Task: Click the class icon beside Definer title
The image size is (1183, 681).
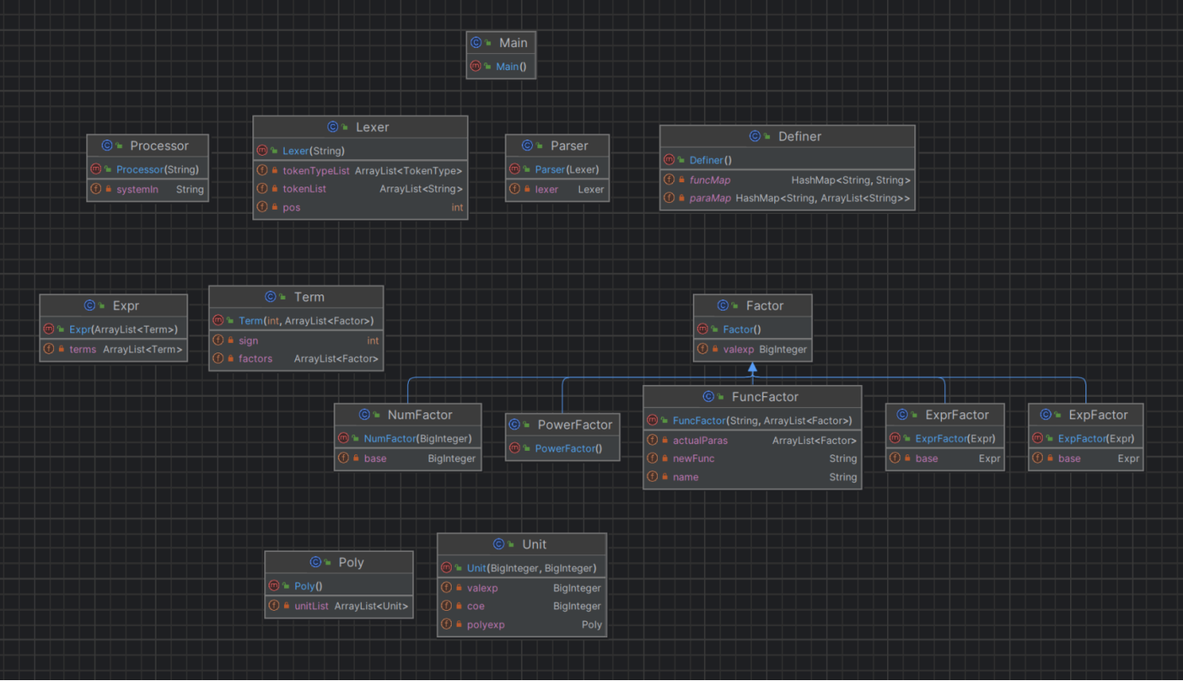Action: pos(754,137)
